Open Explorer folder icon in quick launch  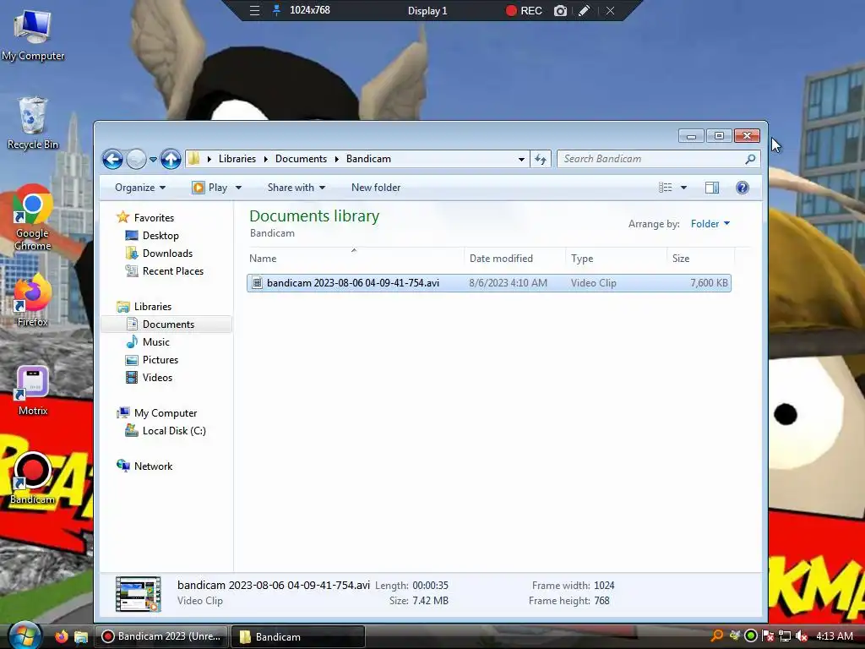pos(81,636)
